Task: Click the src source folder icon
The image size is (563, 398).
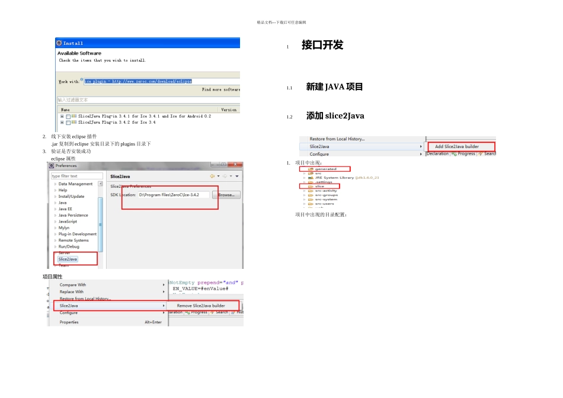Action: pyautogui.click(x=311, y=174)
